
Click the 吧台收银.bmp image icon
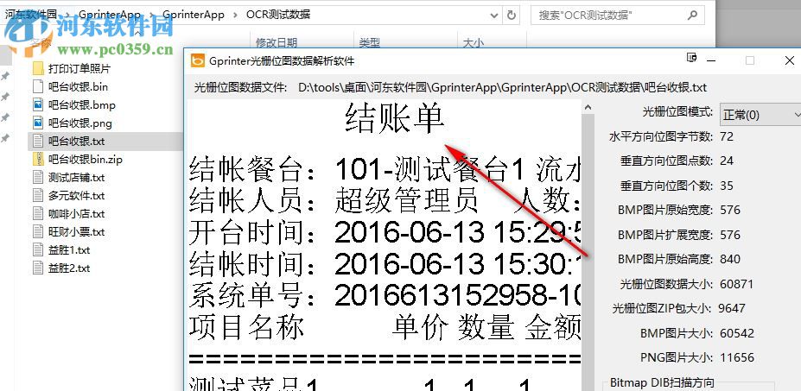tap(38, 104)
